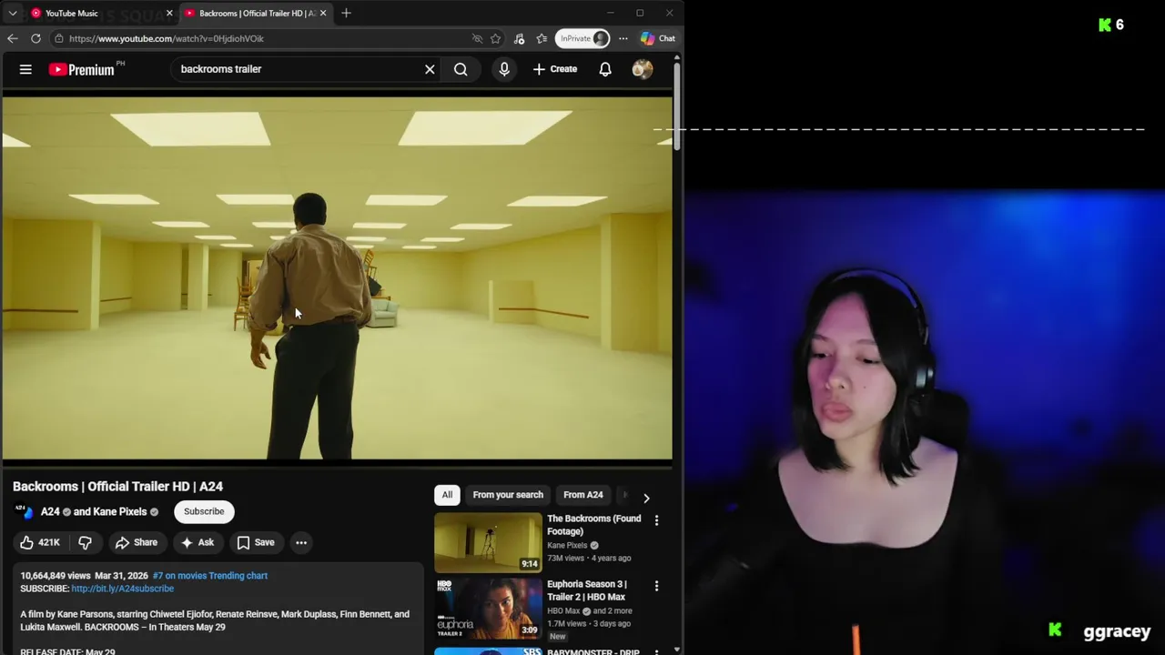This screenshot has height=655, width=1165.
Task: Open browser Settings and more menu
Action: tap(623, 38)
